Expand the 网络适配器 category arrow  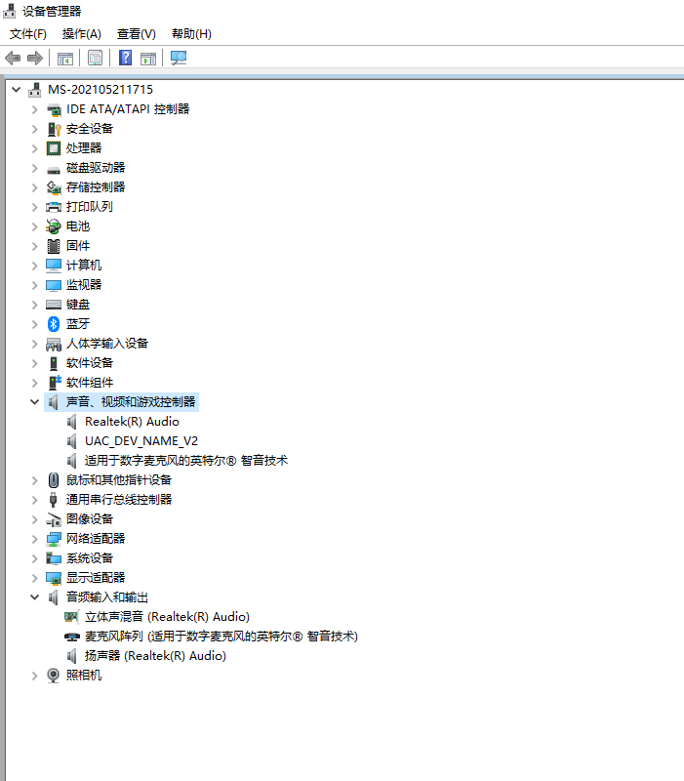click(34, 539)
